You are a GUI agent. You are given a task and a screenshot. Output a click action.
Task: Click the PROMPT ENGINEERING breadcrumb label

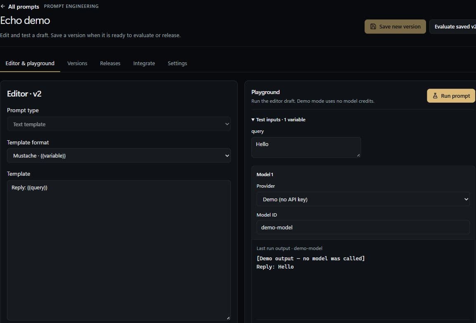coord(71,6)
